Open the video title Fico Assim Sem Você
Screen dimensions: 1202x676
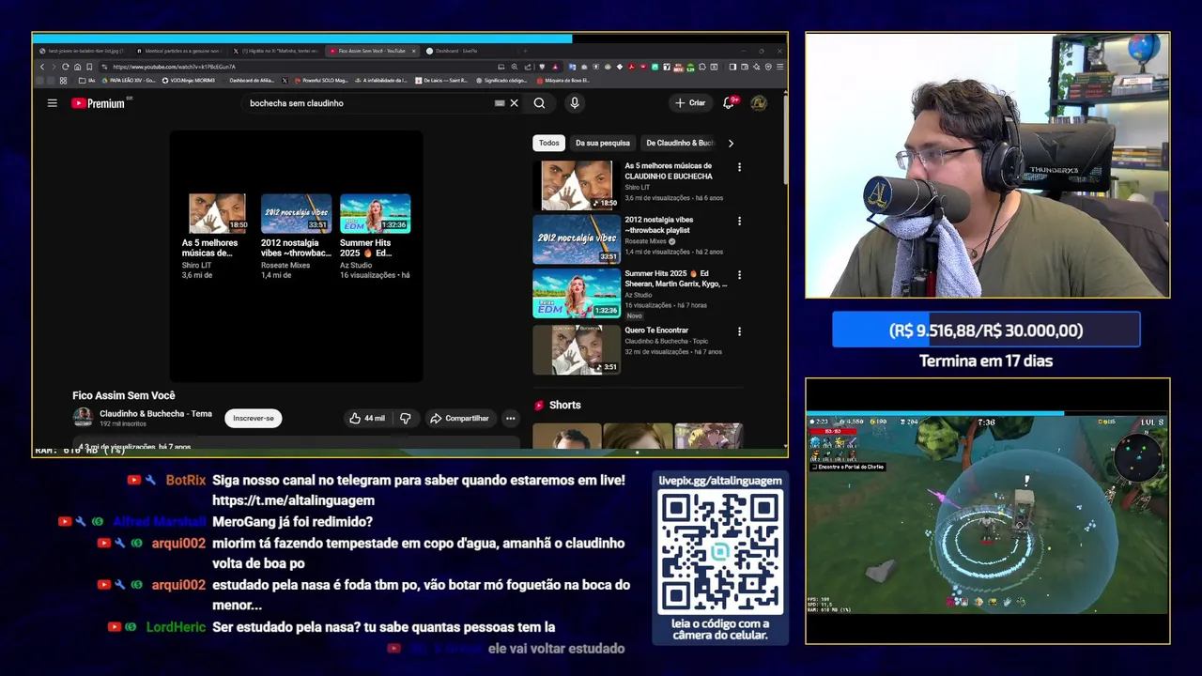pyautogui.click(x=124, y=395)
